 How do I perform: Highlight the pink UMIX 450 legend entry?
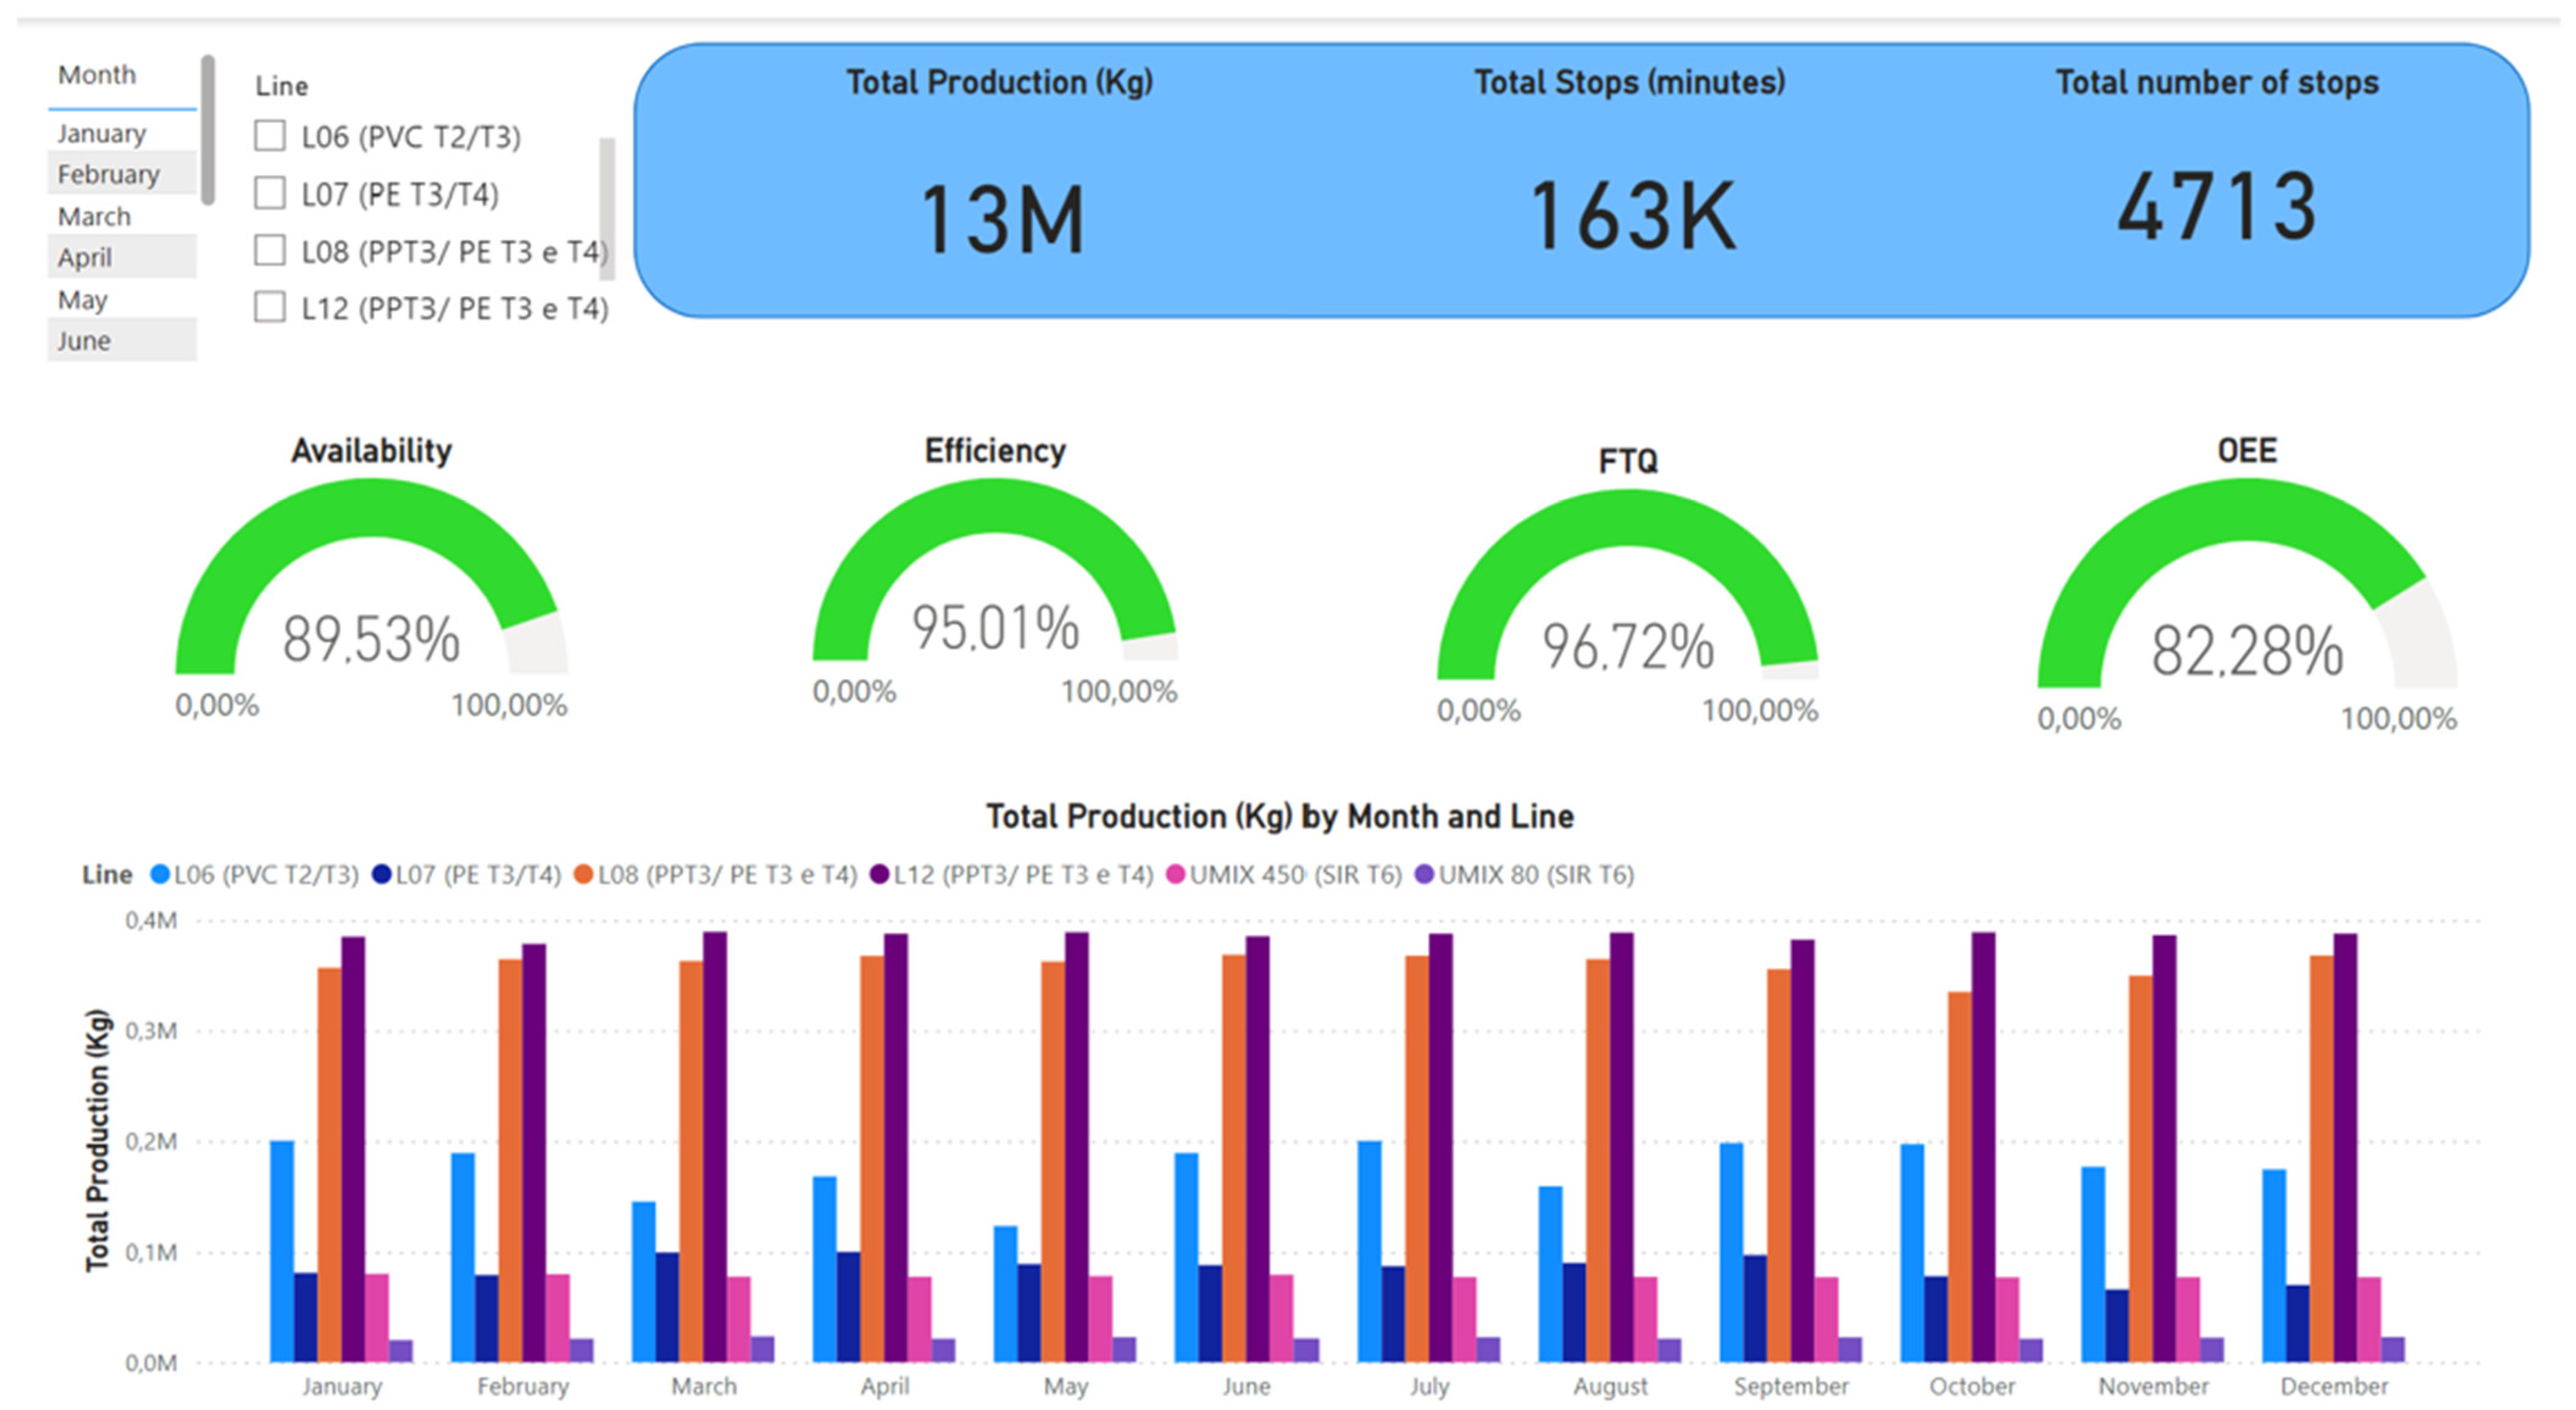1175,875
